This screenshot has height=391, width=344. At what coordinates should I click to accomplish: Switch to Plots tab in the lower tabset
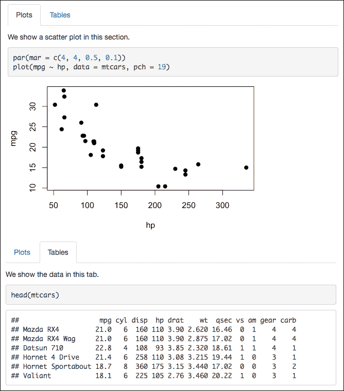(22, 252)
